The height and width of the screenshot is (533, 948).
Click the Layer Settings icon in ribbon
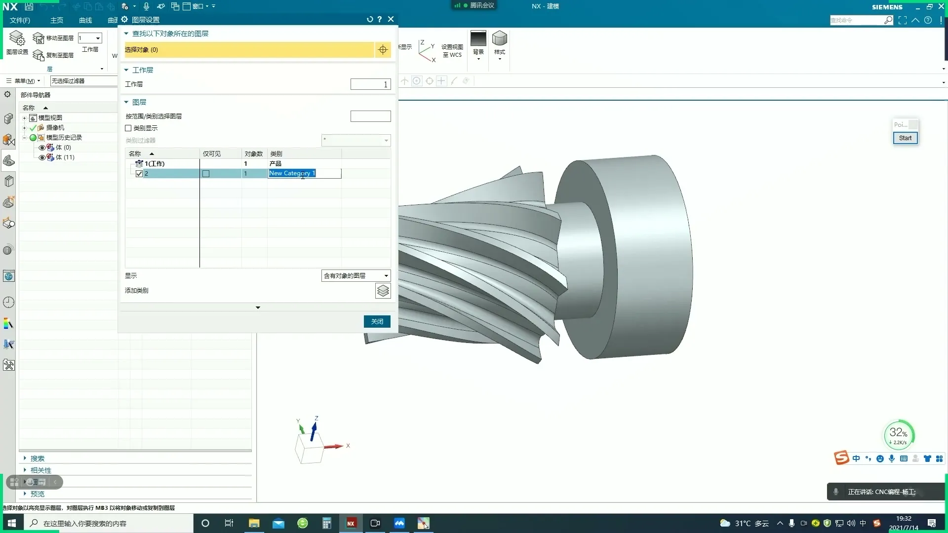click(17, 39)
